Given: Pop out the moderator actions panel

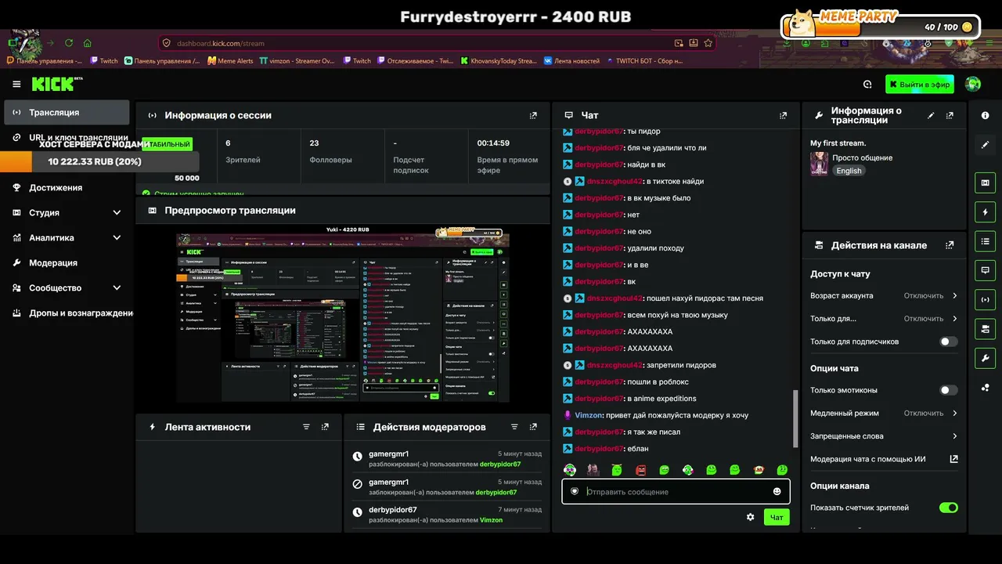Looking at the screenshot, I should tap(533, 427).
